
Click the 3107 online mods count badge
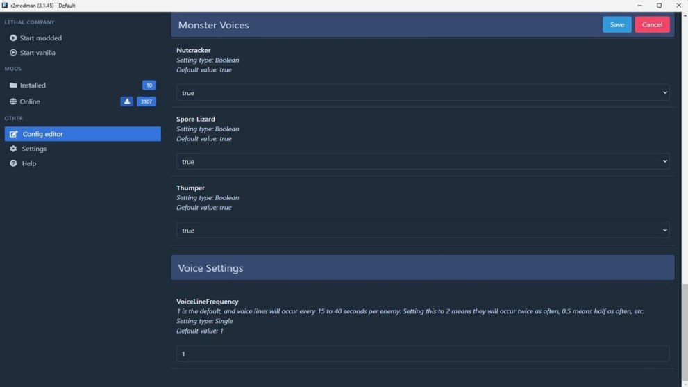146,101
